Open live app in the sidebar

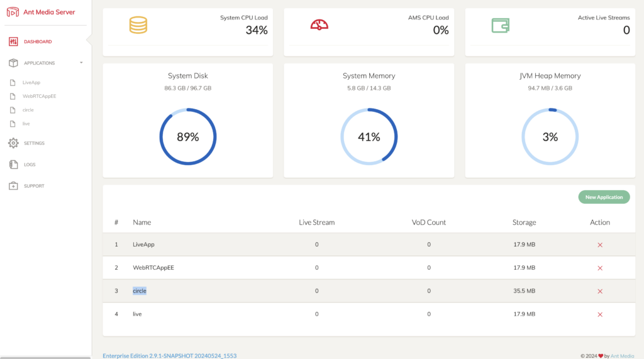coord(26,124)
